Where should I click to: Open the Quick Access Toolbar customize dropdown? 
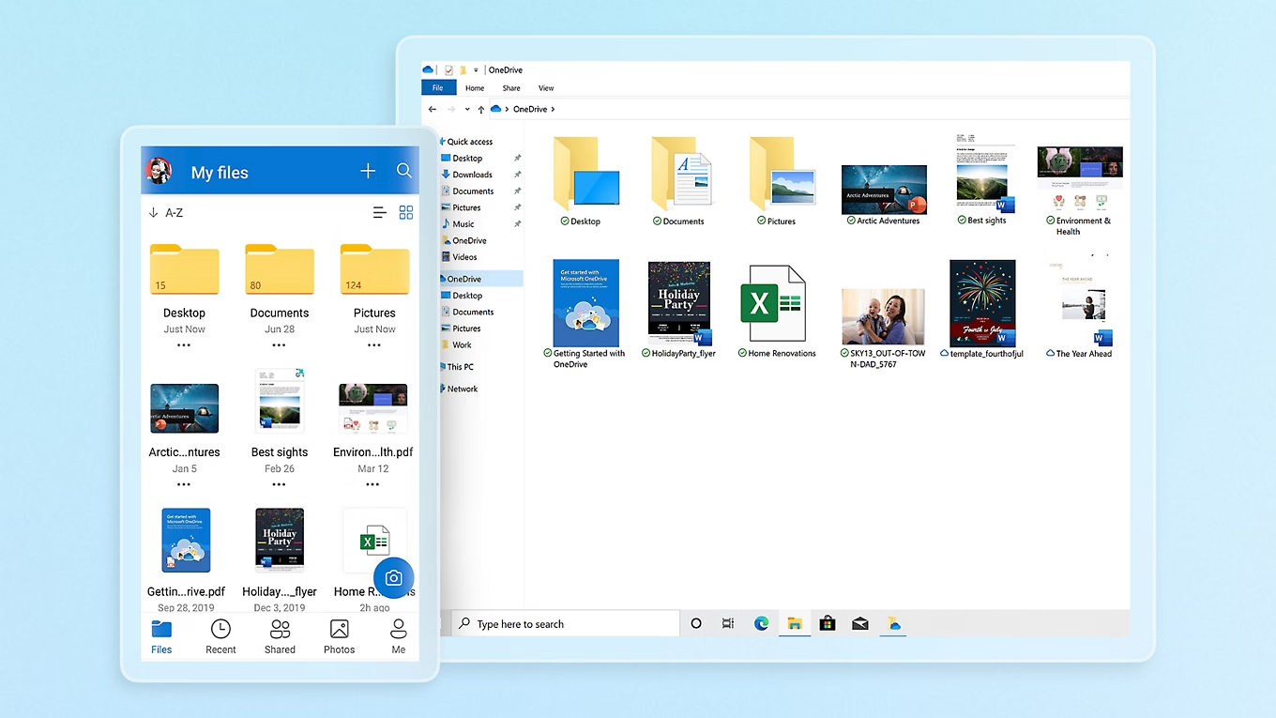[475, 69]
